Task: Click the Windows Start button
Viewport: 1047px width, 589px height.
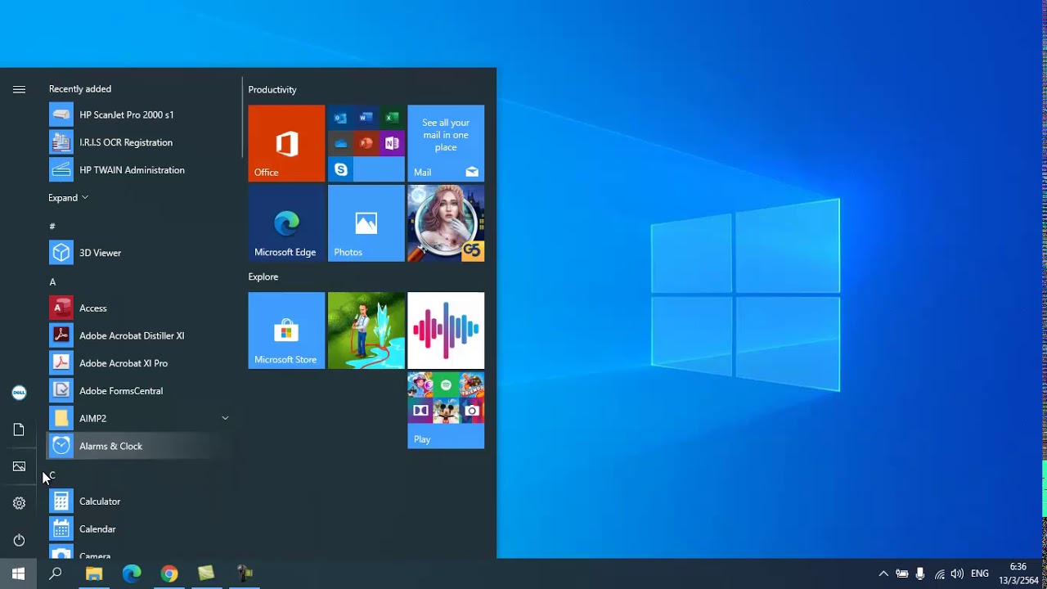Action: pyautogui.click(x=19, y=573)
